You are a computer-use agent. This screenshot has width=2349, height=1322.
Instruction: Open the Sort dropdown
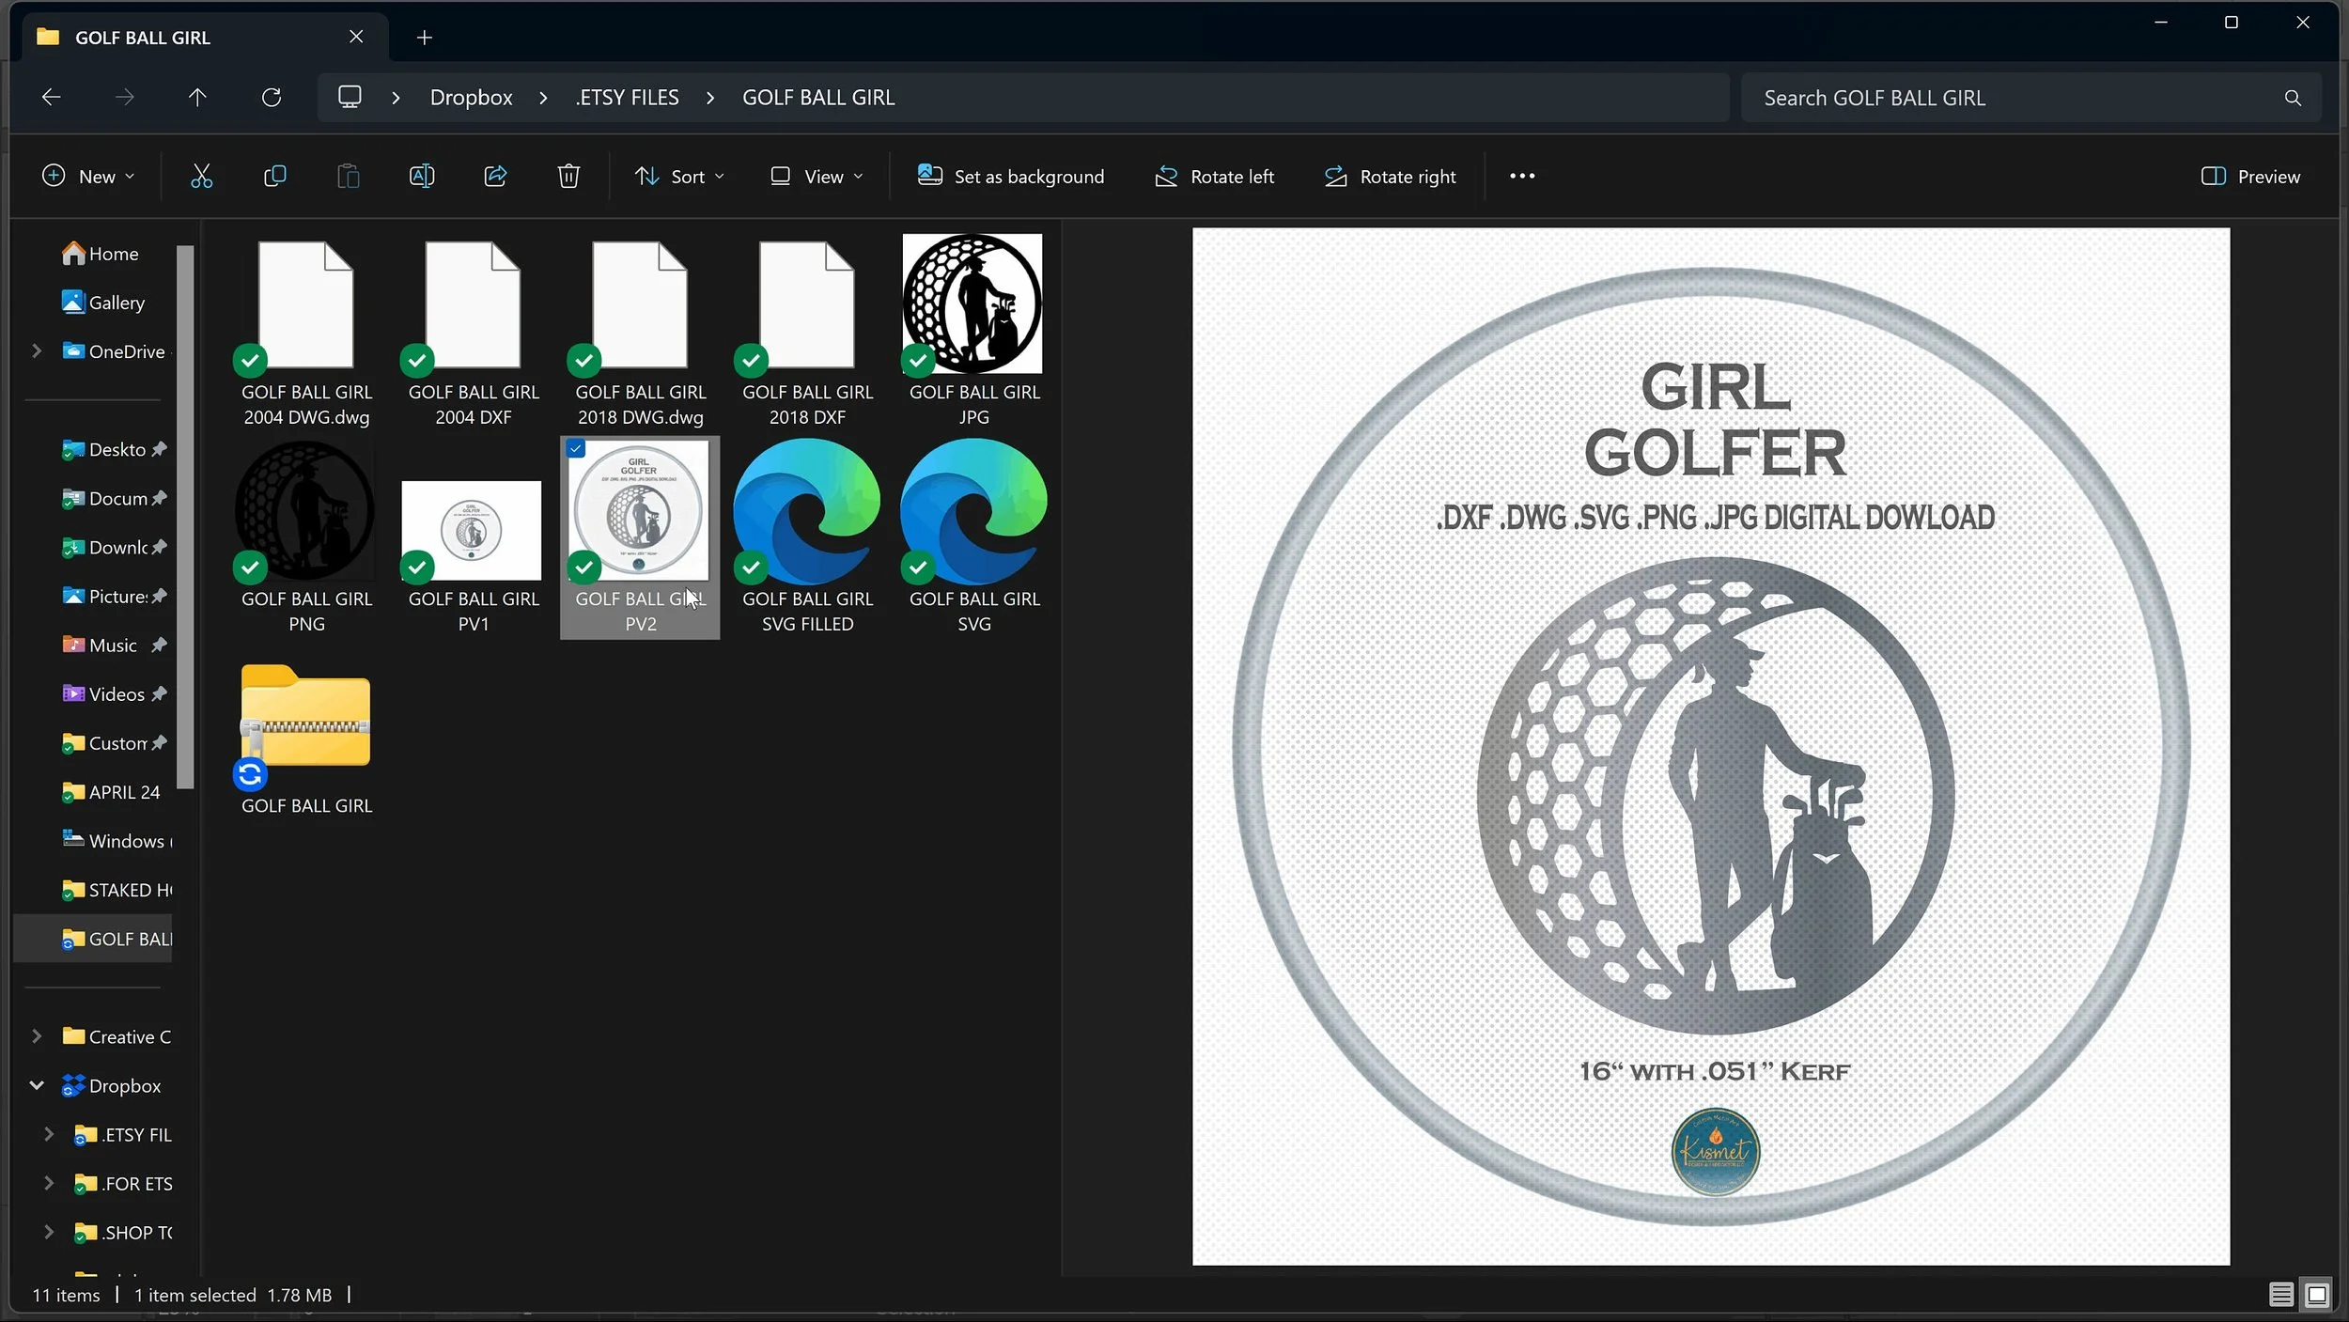tap(679, 176)
